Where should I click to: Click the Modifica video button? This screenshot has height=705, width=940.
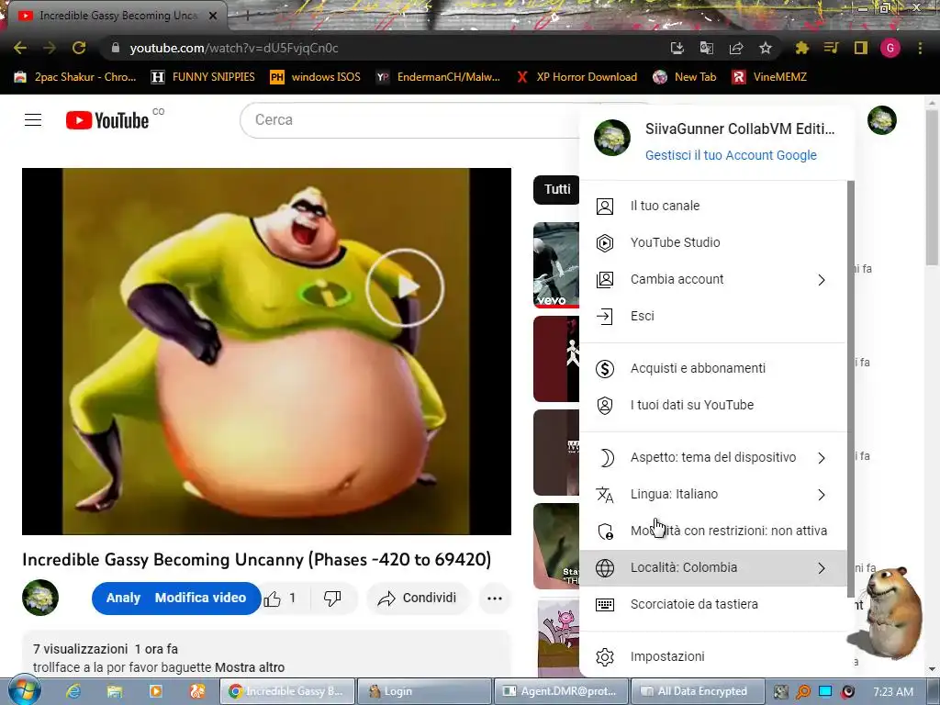coord(200,598)
